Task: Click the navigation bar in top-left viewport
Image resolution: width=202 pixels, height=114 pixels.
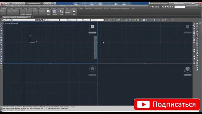Action: (x=95, y=47)
